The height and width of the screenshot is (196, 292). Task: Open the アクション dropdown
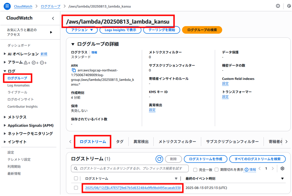point(82,30)
